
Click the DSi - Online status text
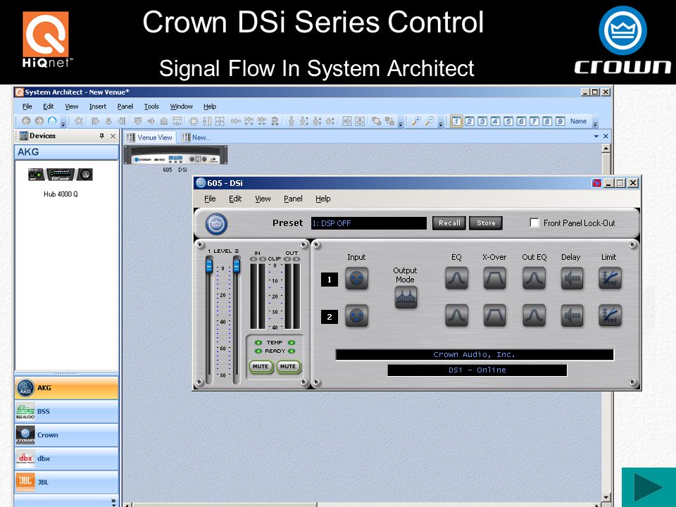pyautogui.click(x=477, y=370)
